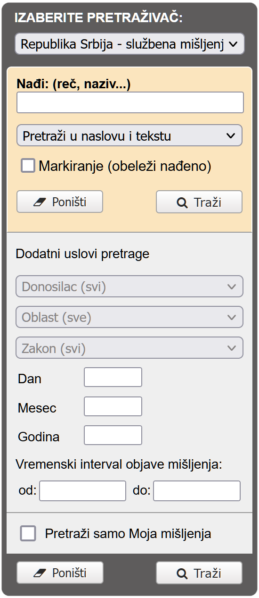This screenshot has height=598, width=259.
Task: Open the Republika Srbija pretraživač dropdown
Action: coord(130,44)
